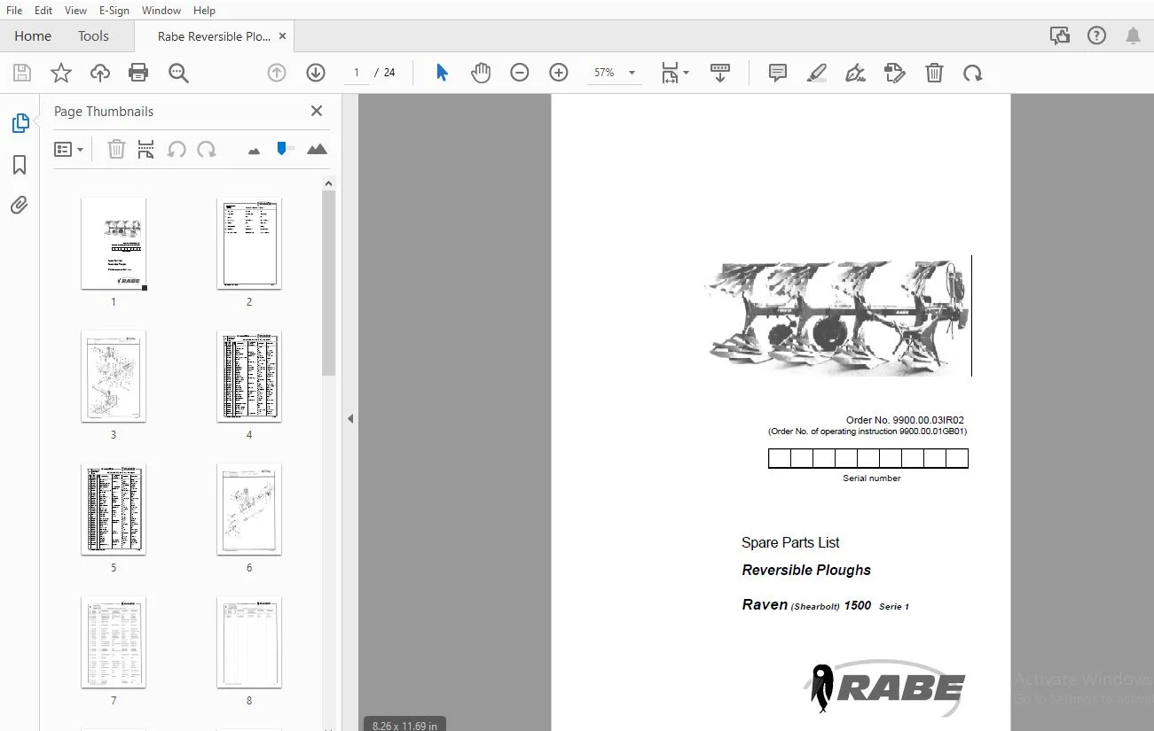The width and height of the screenshot is (1154, 731).
Task: Select page 2 thumbnail
Action: tap(249, 244)
